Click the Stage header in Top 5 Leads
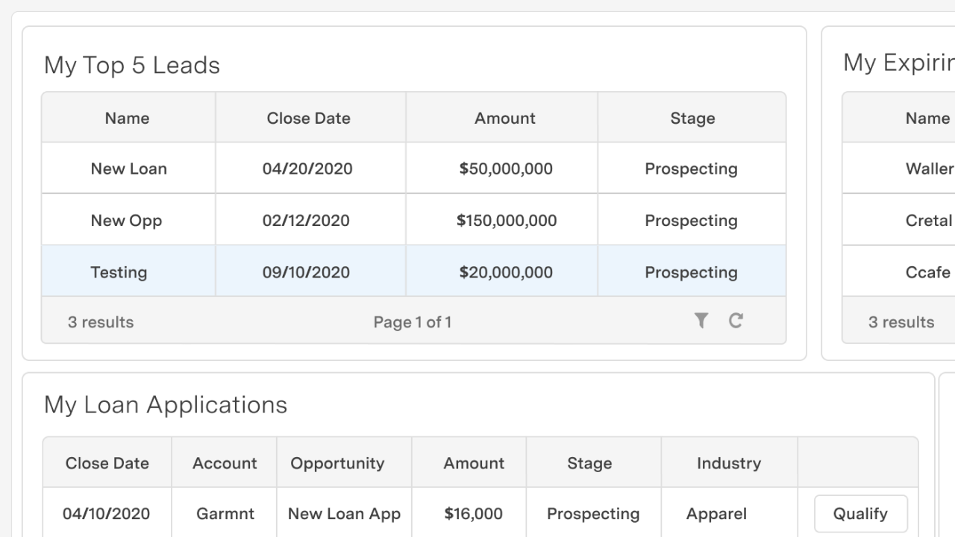955x537 pixels. 692,118
